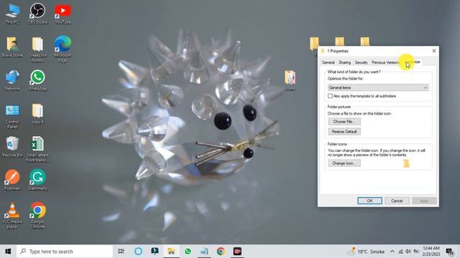This screenshot has height=258, width=460.
Task: Confirm the Properties dialog with OK
Action: pos(369,201)
